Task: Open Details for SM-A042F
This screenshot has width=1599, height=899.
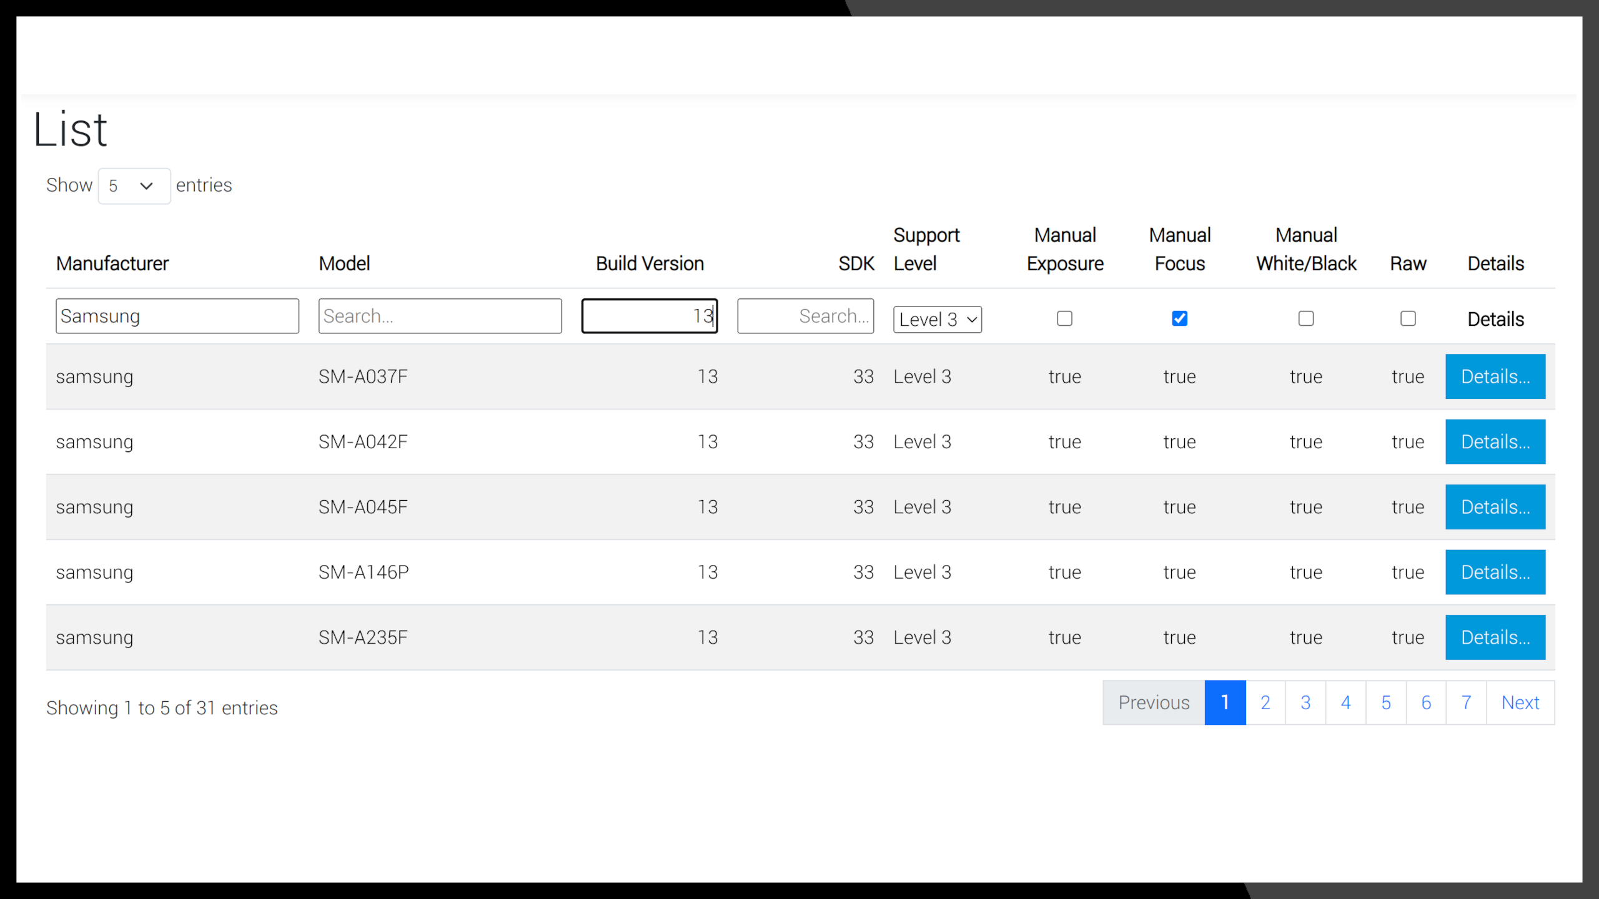Action: pyautogui.click(x=1495, y=441)
